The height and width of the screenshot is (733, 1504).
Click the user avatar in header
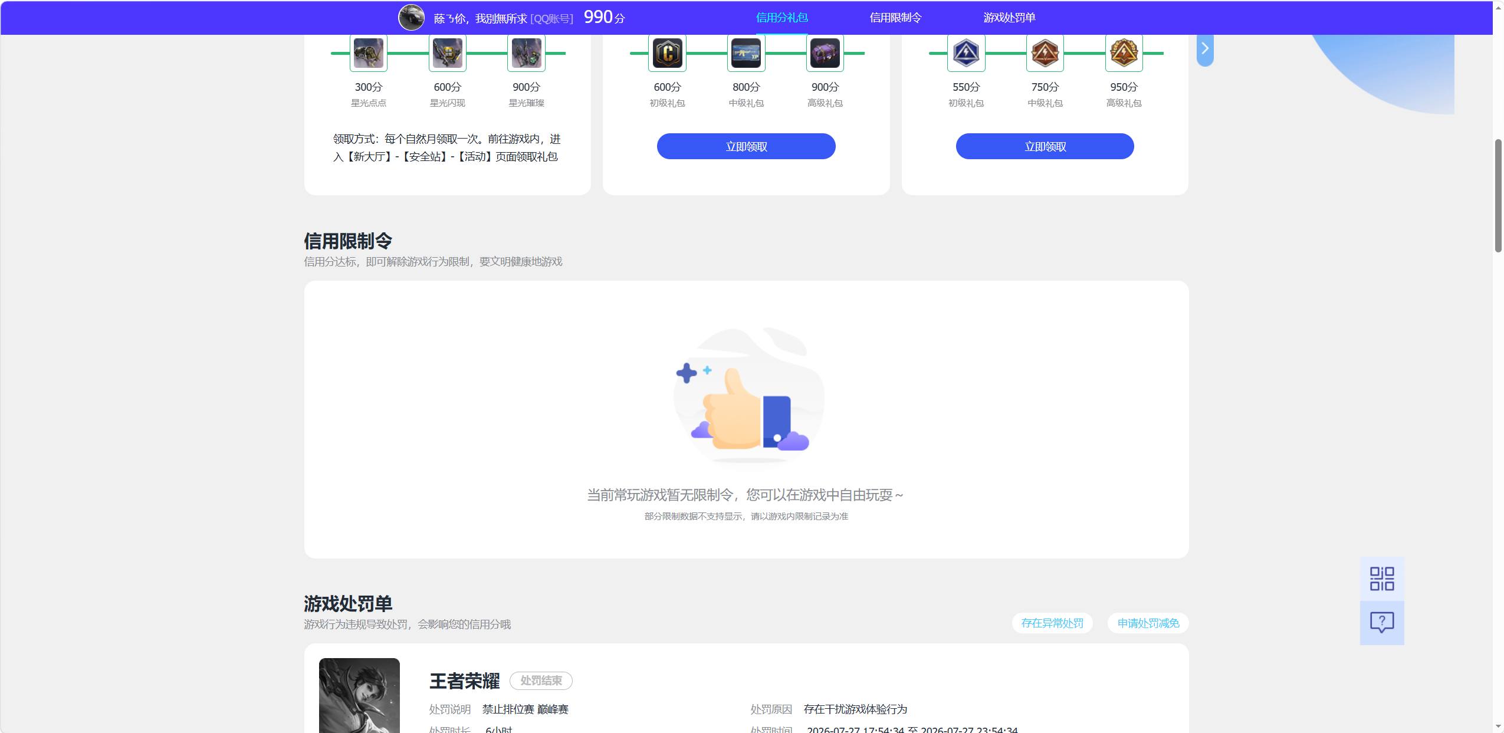coord(411,18)
